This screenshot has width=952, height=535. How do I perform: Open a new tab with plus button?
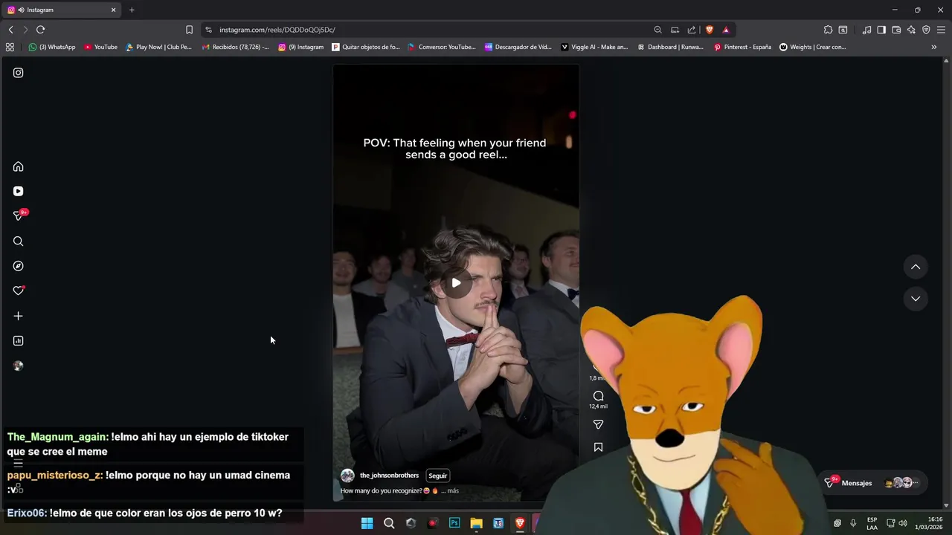[132, 10]
